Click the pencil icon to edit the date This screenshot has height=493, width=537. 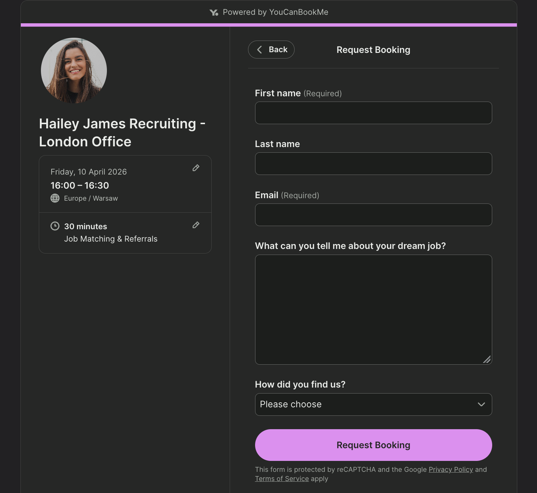pyautogui.click(x=196, y=168)
